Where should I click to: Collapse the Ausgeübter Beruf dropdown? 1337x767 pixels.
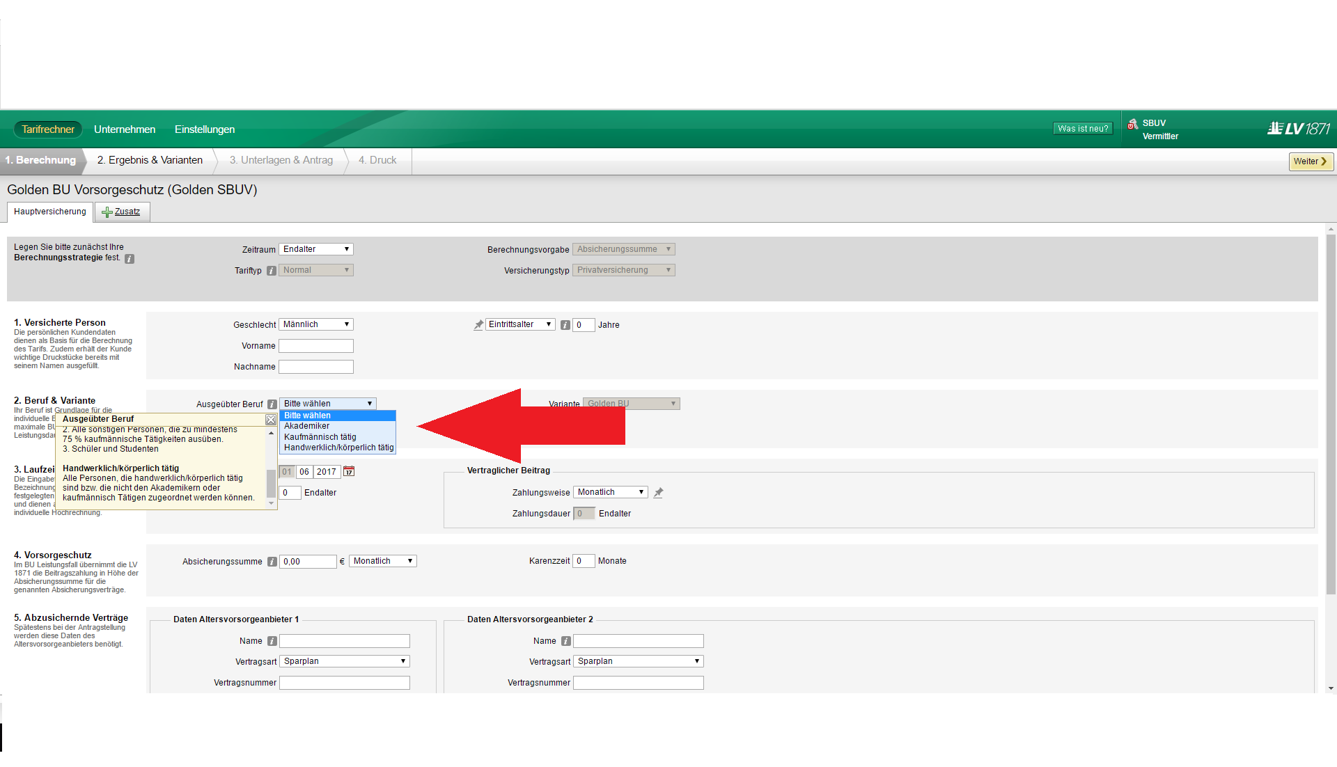(328, 404)
